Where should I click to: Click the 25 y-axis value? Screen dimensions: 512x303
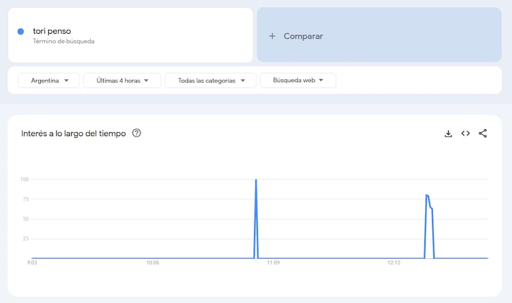pyautogui.click(x=26, y=238)
